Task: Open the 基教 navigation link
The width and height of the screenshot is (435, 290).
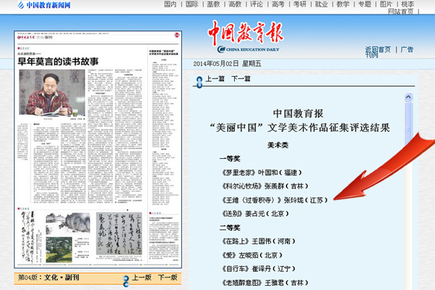Action: click(214, 4)
